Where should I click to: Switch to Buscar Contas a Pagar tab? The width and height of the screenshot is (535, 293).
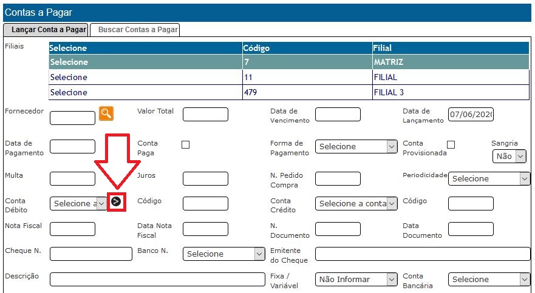135,30
